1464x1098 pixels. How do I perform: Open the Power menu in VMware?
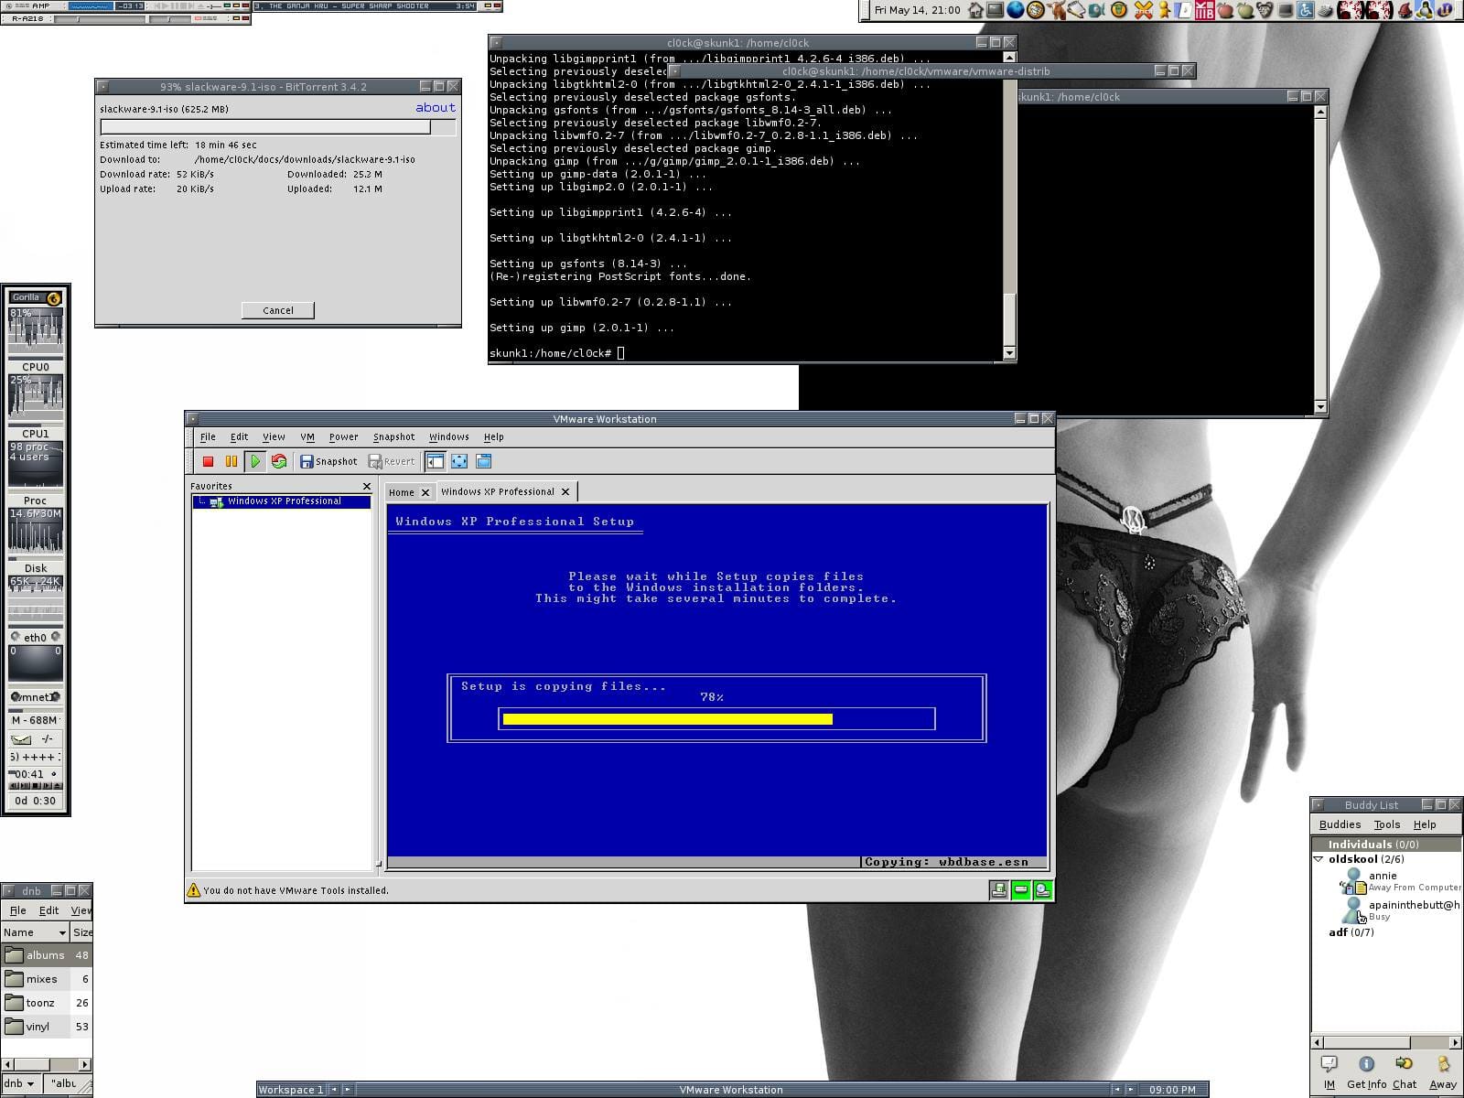(x=343, y=437)
